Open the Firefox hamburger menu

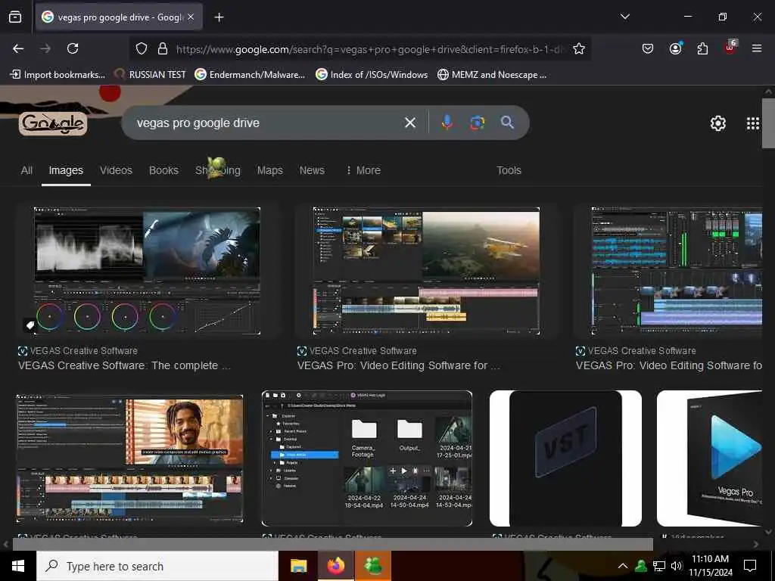coord(757,48)
